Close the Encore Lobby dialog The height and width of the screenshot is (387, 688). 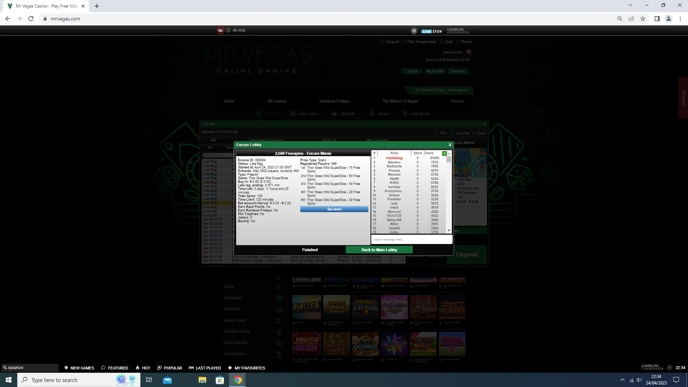tap(450, 145)
